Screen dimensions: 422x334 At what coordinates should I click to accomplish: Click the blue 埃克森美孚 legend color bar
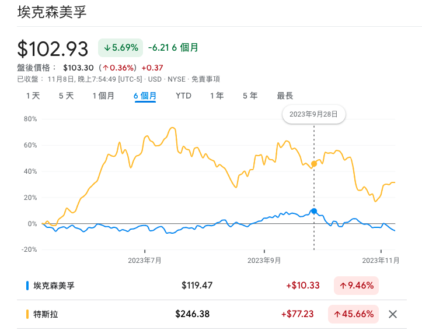pyautogui.click(x=27, y=286)
